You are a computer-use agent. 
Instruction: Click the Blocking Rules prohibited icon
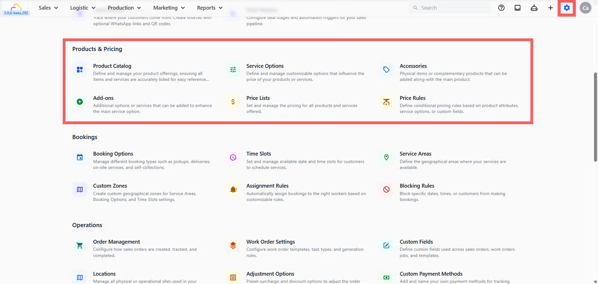(x=386, y=190)
